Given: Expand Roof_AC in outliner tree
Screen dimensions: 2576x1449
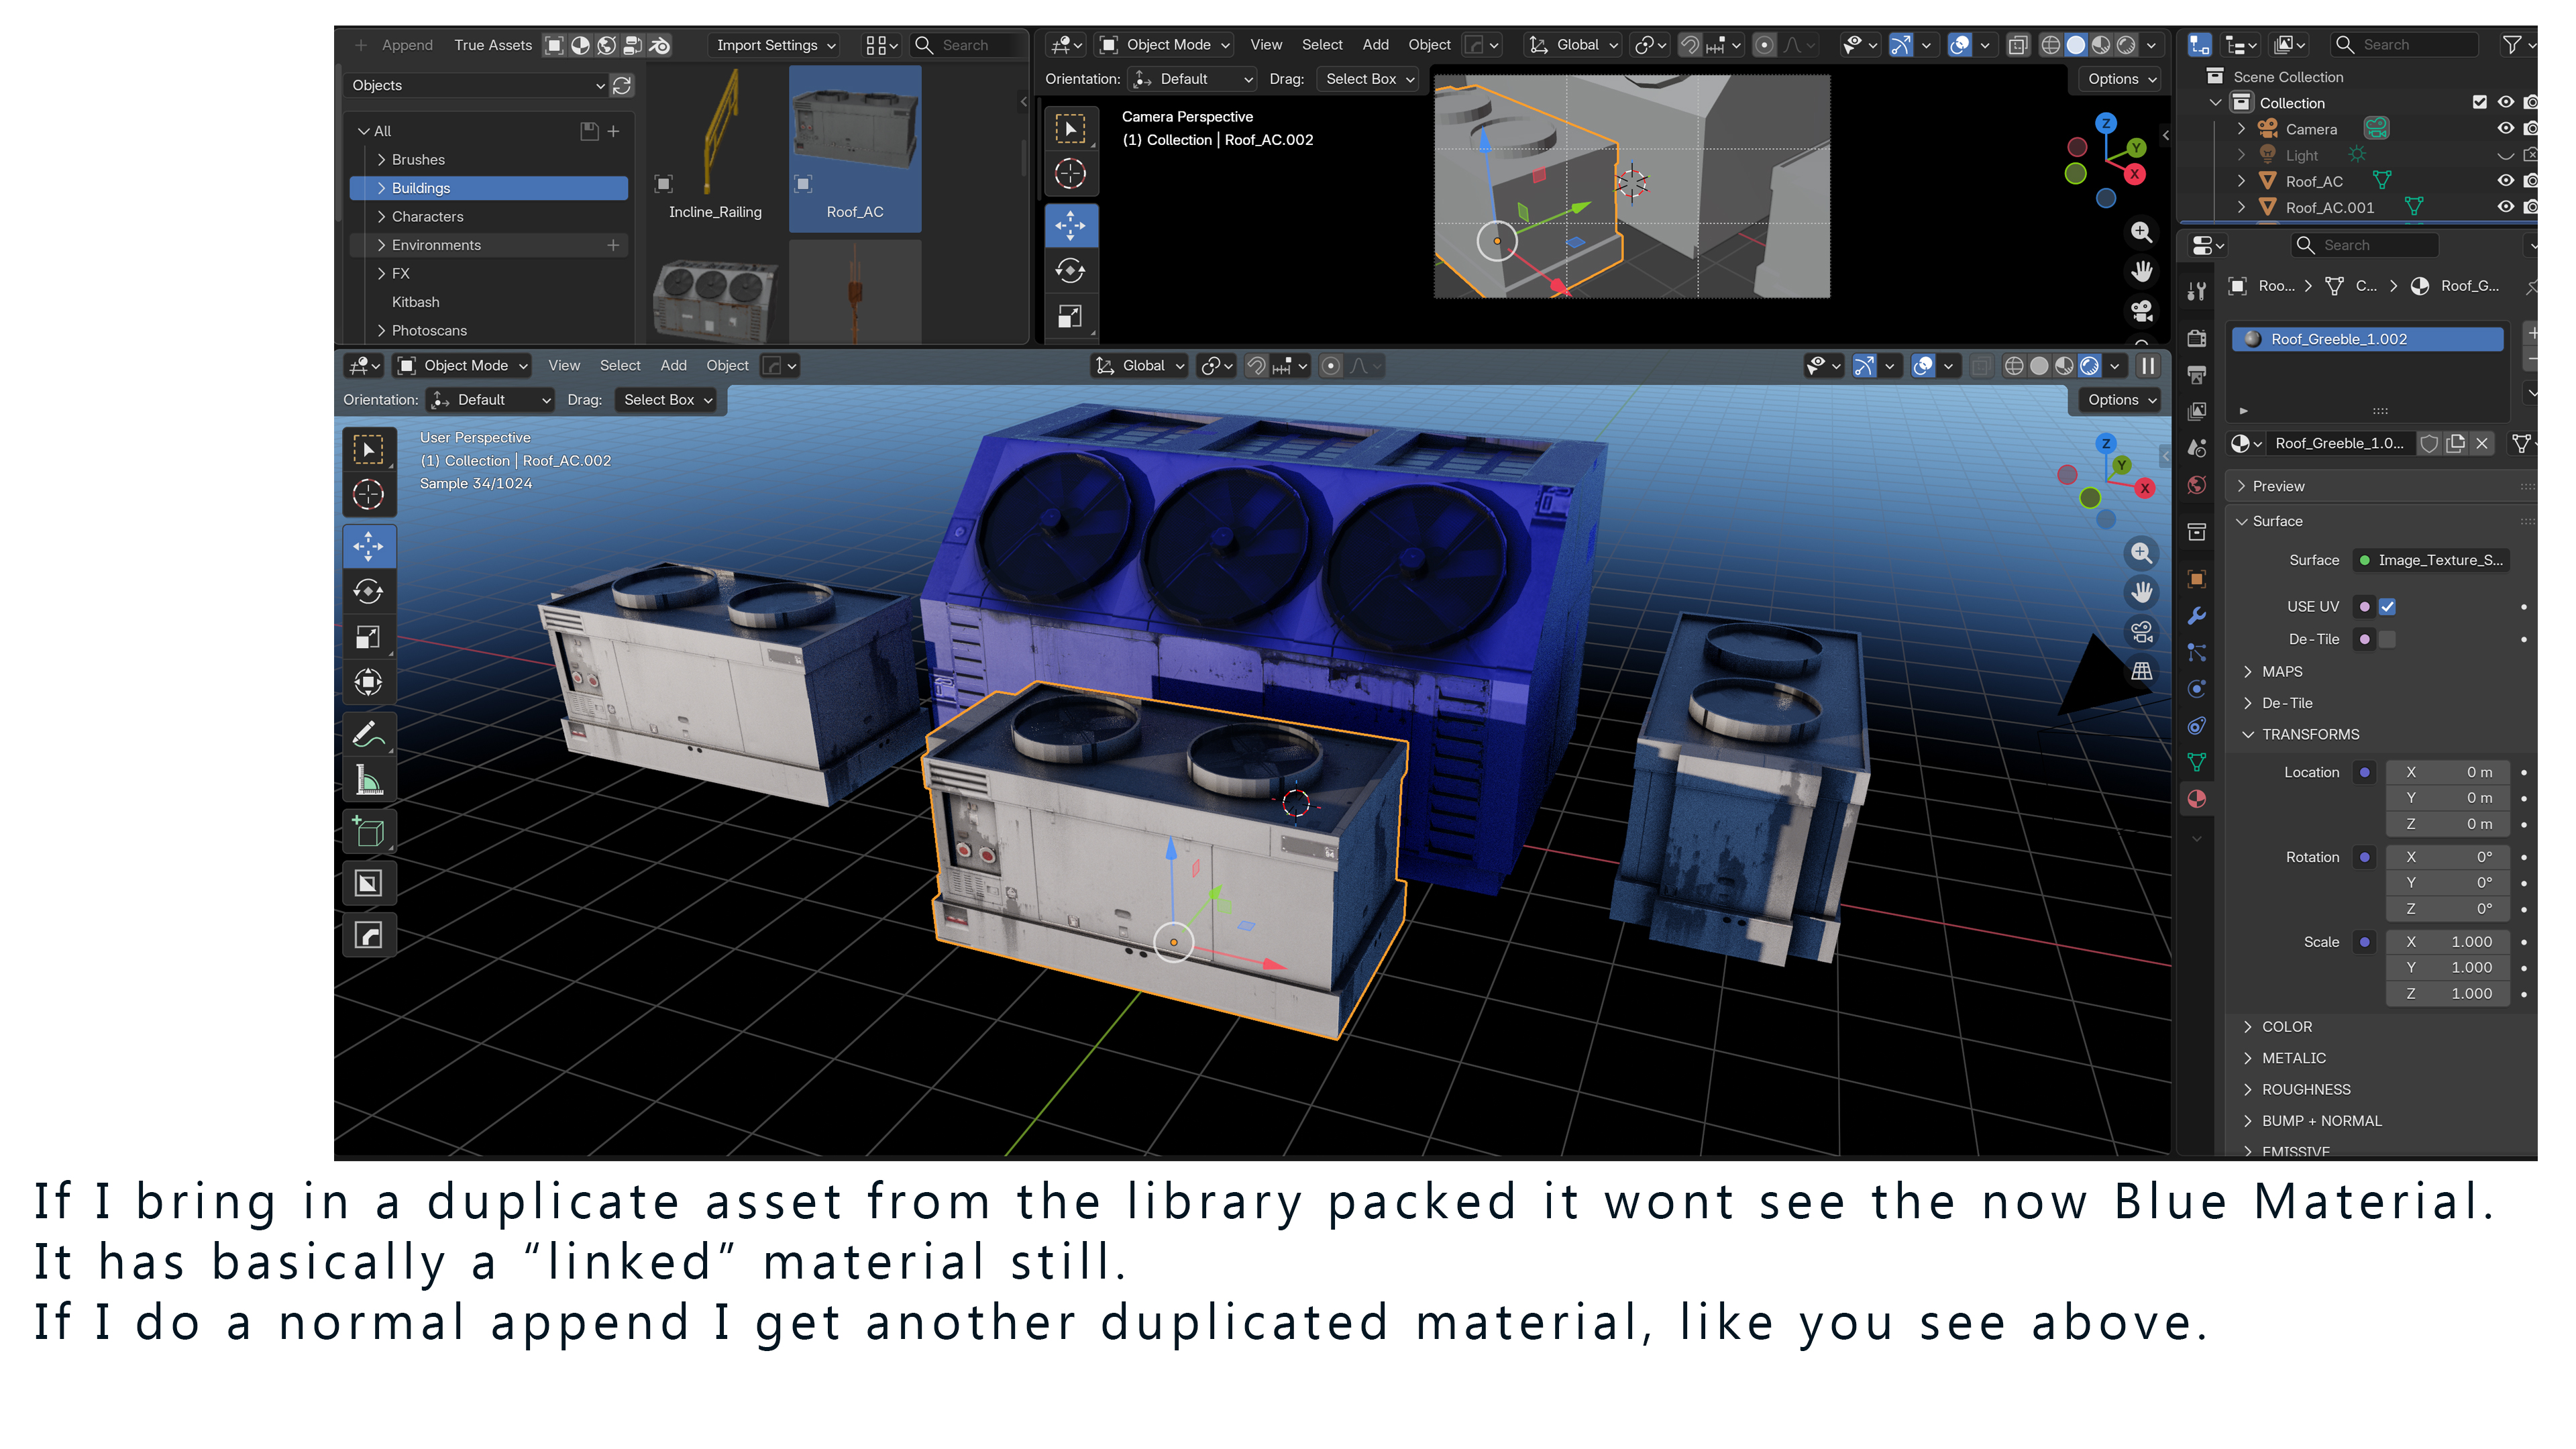Looking at the screenshot, I should [x=2241, y=181].
